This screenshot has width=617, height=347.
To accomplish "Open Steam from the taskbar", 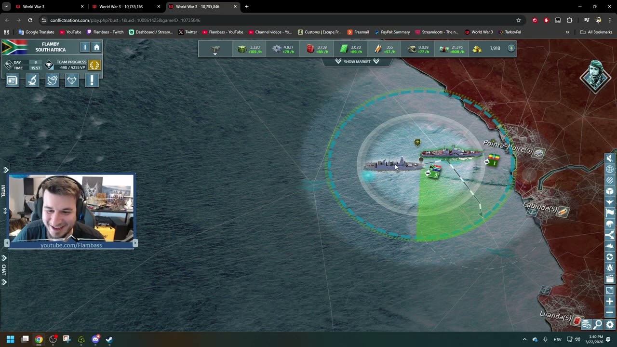I will pos(109,339).
